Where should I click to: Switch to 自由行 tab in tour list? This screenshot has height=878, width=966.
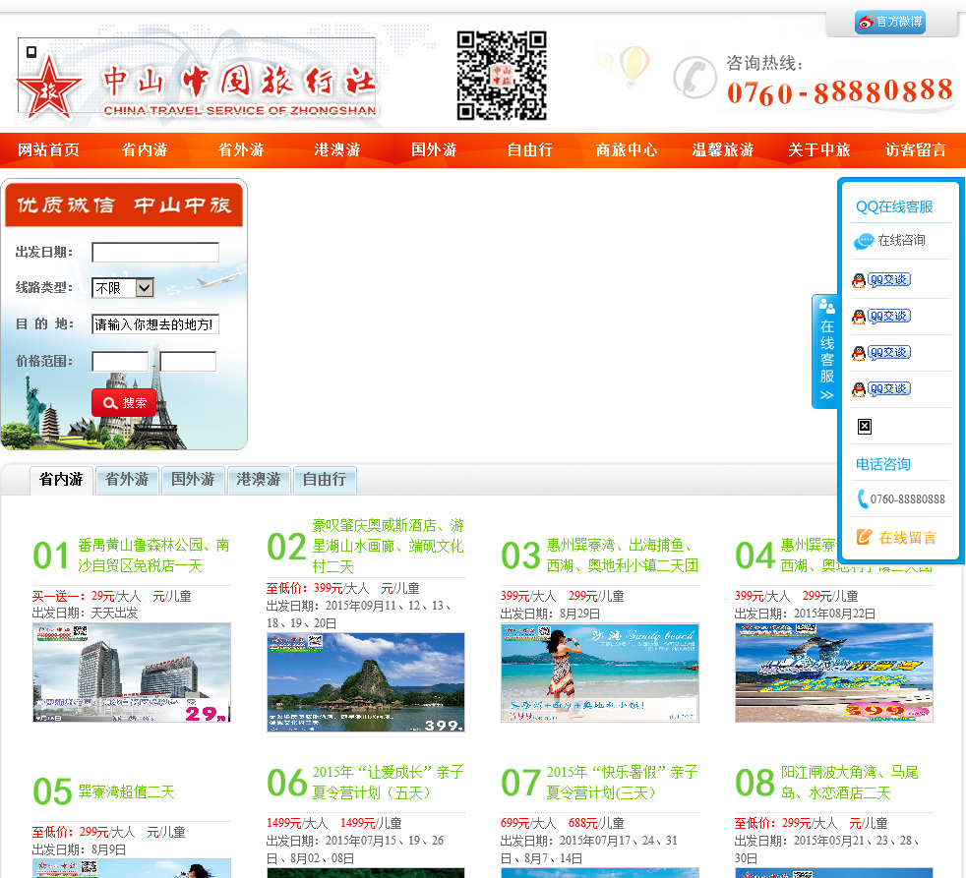tap(325, 480)
